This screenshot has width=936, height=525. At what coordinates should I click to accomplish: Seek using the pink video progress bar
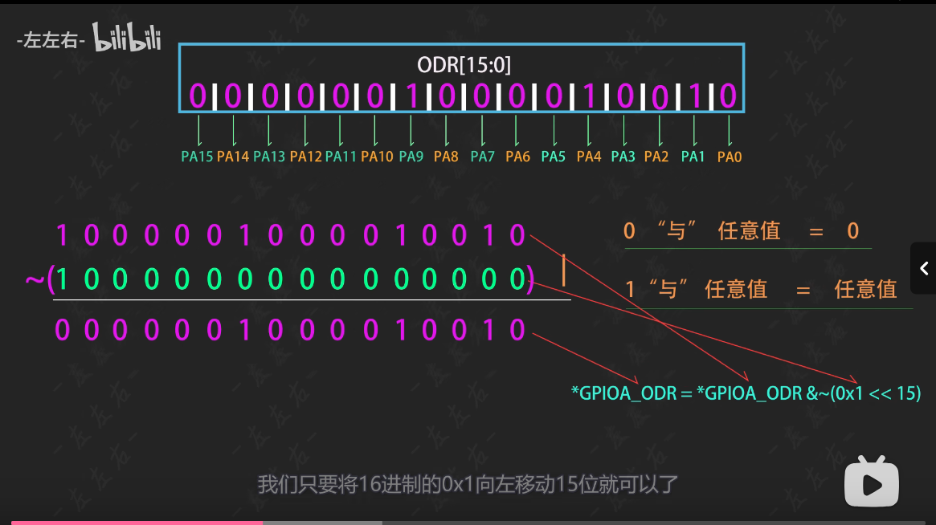pos(137,522)
